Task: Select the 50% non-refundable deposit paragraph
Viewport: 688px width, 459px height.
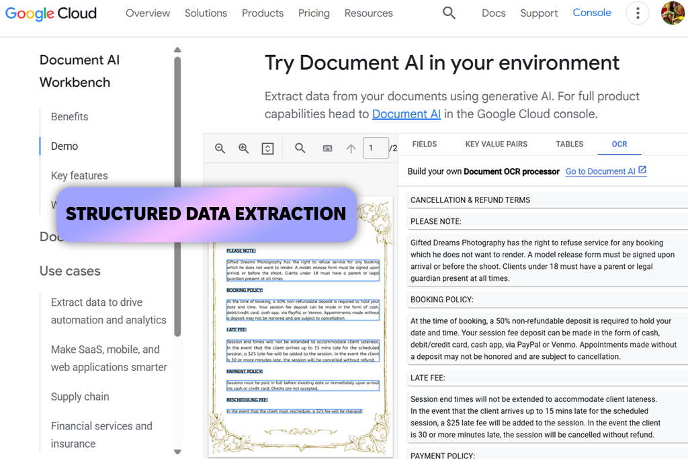Action: [x=548, y=339]
